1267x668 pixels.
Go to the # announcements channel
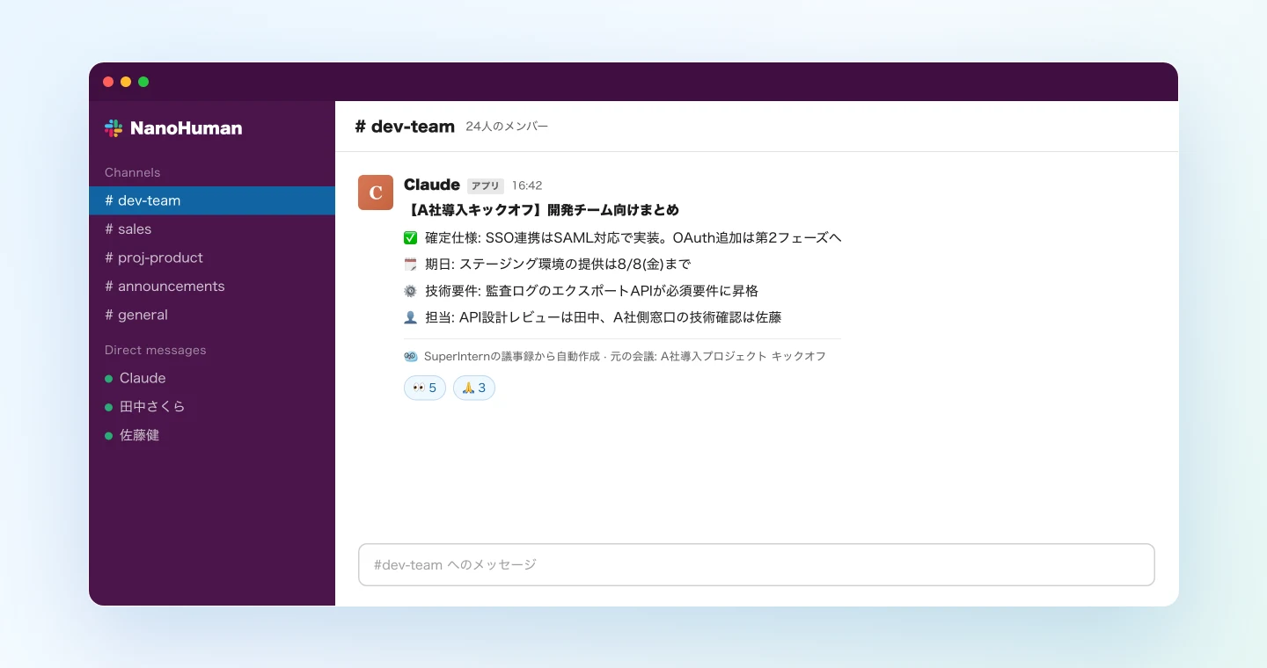212,286
